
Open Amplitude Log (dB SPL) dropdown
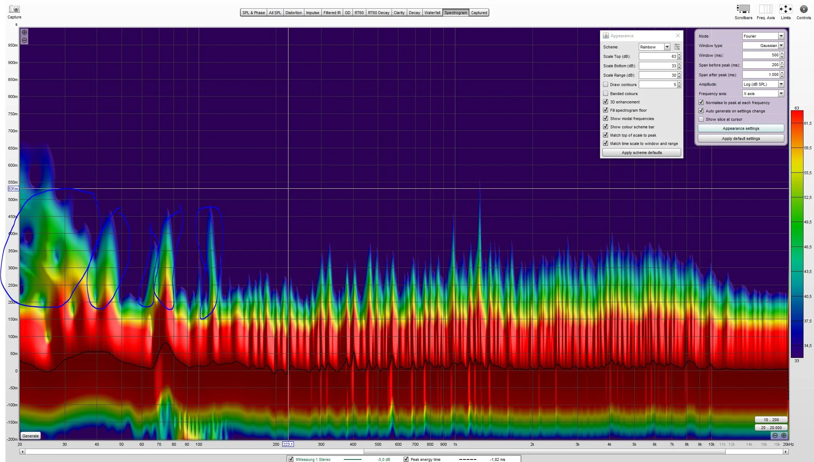763,84
